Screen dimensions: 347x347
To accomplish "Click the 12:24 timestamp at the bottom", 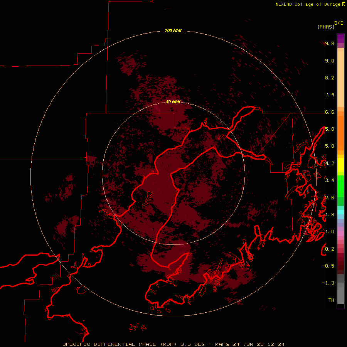I will click(275, 344).
